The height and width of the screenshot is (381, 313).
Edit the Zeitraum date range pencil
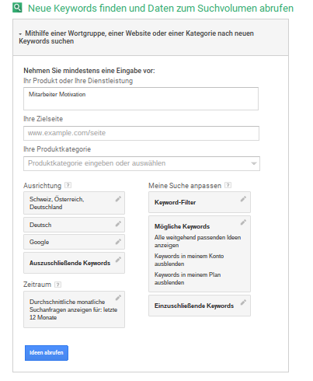[118, 298]
